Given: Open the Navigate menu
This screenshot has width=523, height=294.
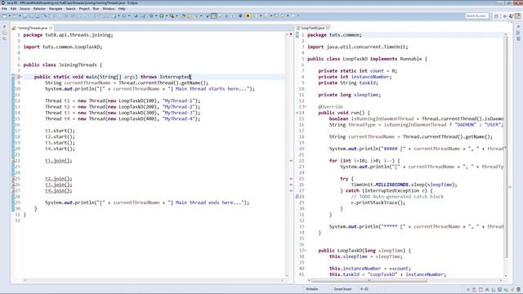Looking at the screenshot, I should (x=56, y=9).
